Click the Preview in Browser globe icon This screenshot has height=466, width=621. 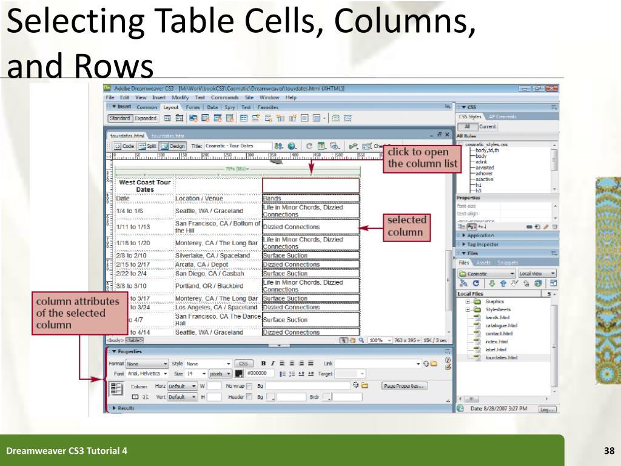pyautogui.click(x=292, y=146)
